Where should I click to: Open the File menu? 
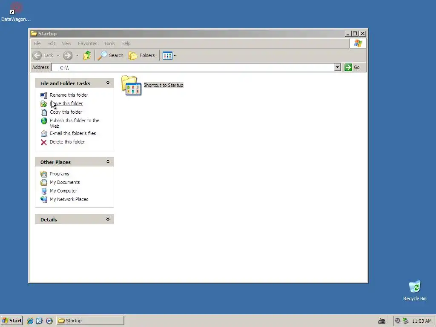(37, 43)
